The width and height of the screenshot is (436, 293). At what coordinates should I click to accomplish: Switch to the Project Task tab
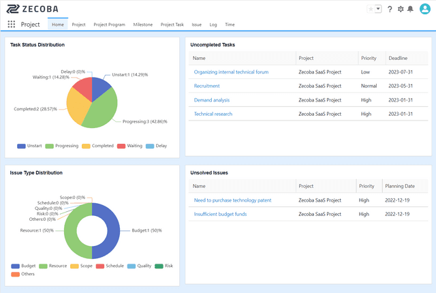click(x=172, y=25)
